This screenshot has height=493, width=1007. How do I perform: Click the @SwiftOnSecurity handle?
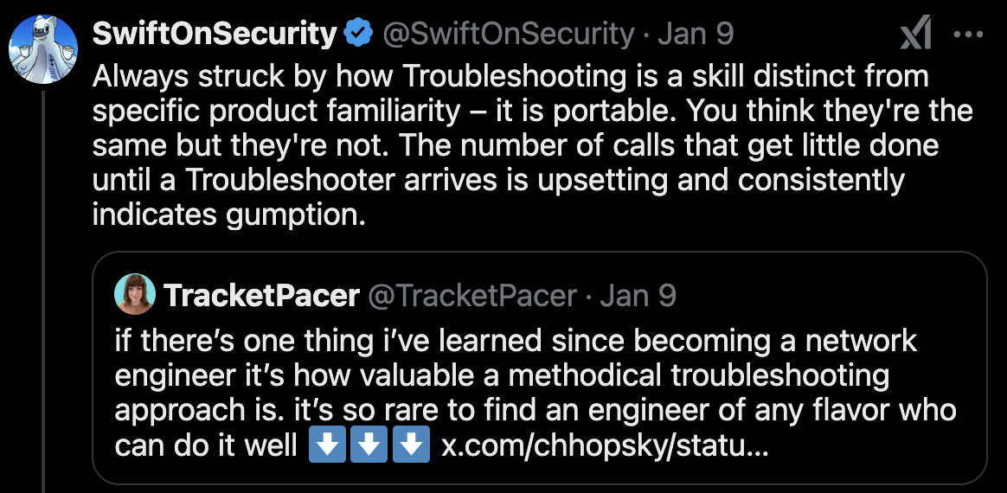point(508,34)
